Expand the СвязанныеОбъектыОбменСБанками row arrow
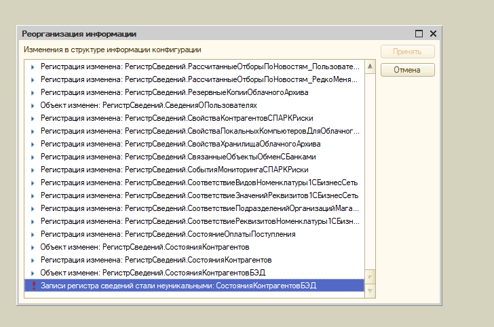The height and width of the screenshot is (327, 494). [33, 157]
